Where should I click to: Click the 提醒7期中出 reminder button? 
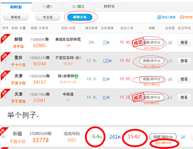pos(163,137)
